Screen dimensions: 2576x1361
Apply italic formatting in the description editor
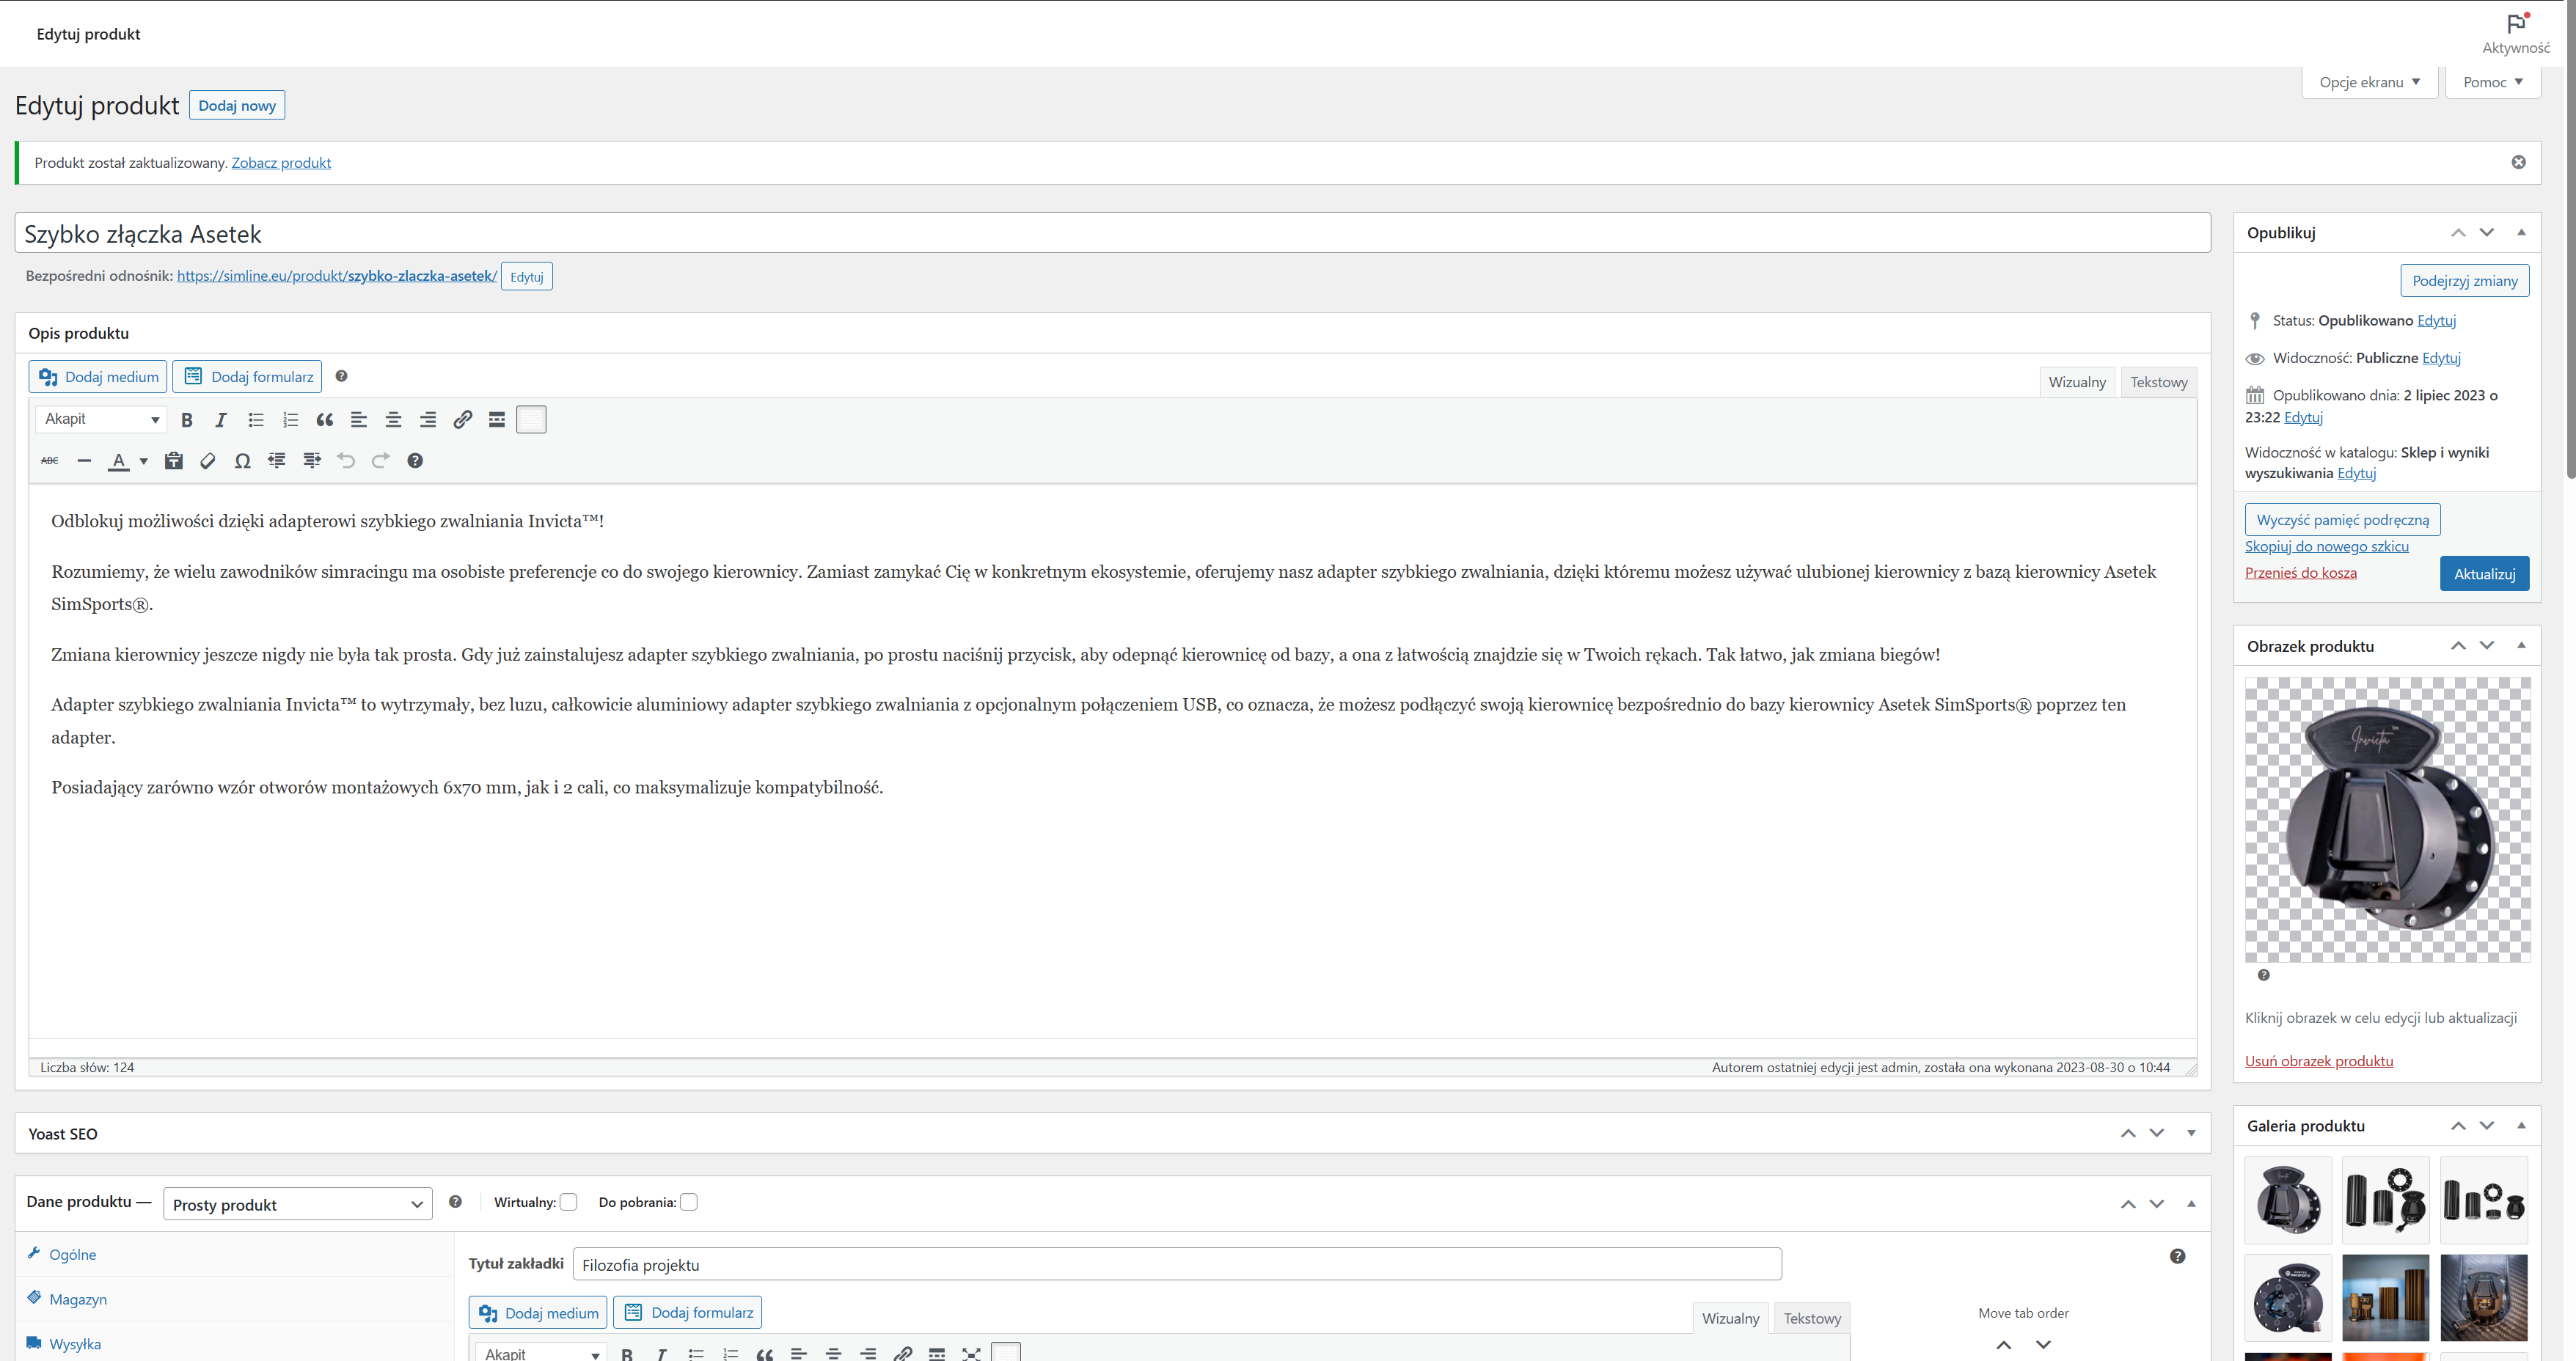[x=221, y=419]
